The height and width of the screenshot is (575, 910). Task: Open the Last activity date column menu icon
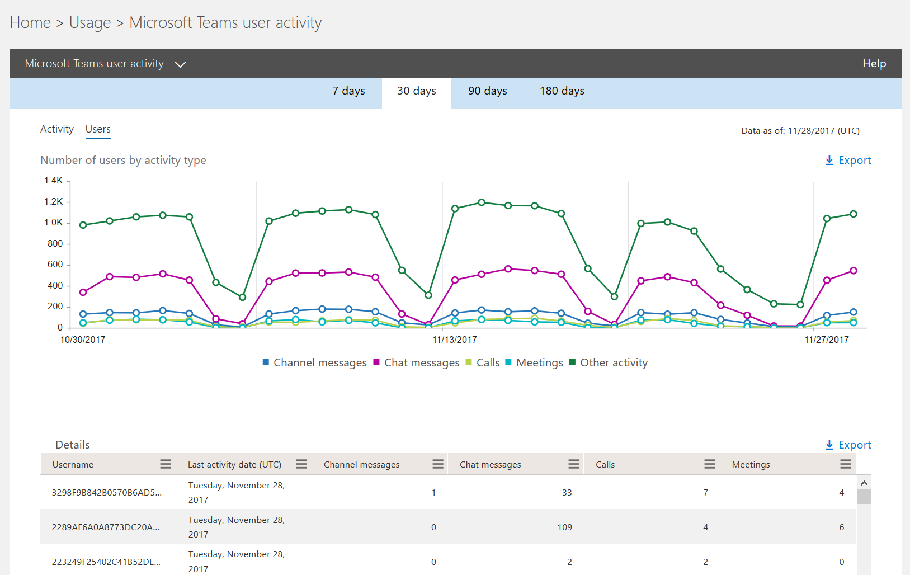[x=301, y=464]
